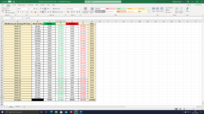Open Format as Table gallery
This screenshot has height=114, width=204.
(x=92, y=10)
